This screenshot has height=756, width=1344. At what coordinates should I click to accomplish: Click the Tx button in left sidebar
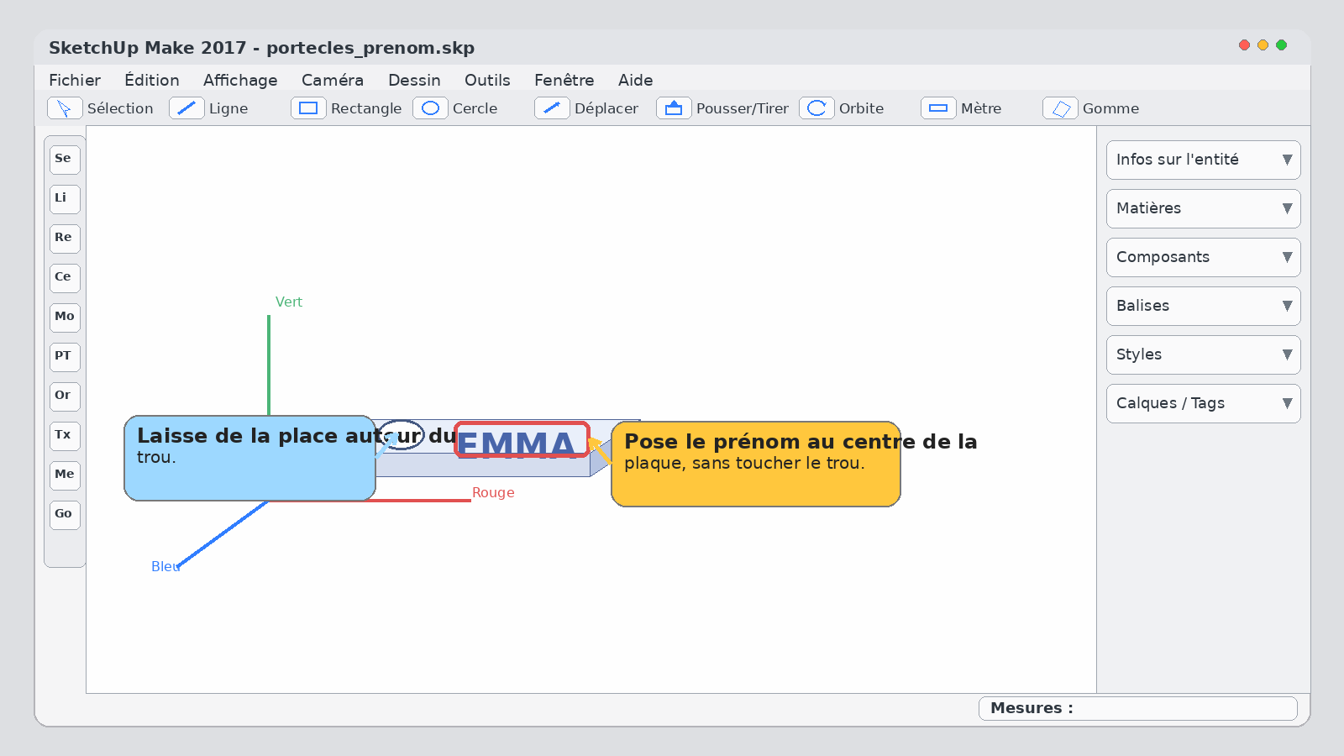click(x=65, y=436)
